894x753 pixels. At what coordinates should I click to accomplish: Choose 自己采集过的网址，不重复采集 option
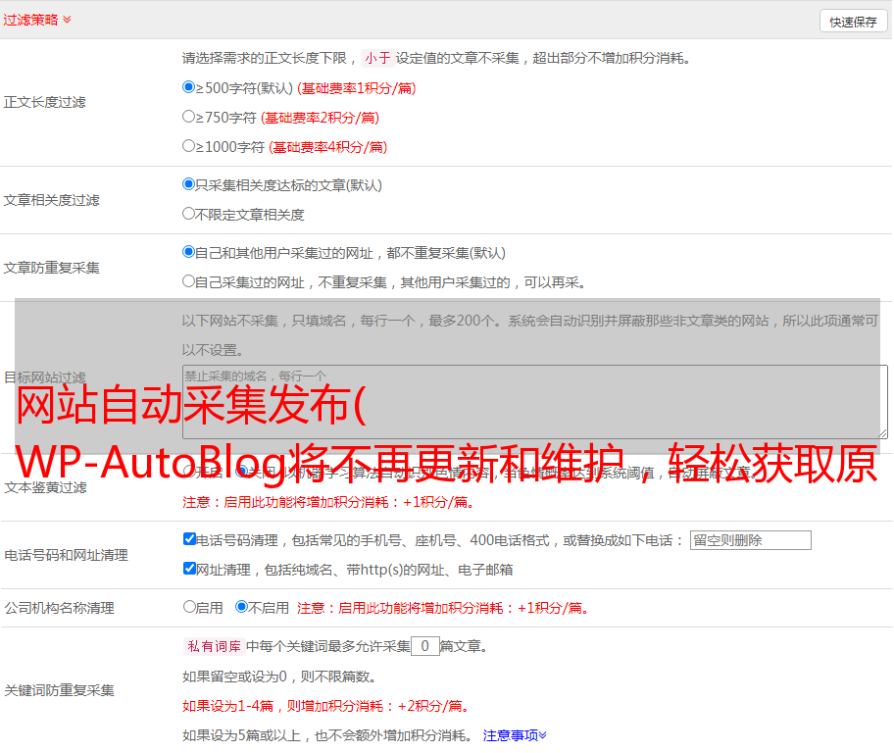189,281
